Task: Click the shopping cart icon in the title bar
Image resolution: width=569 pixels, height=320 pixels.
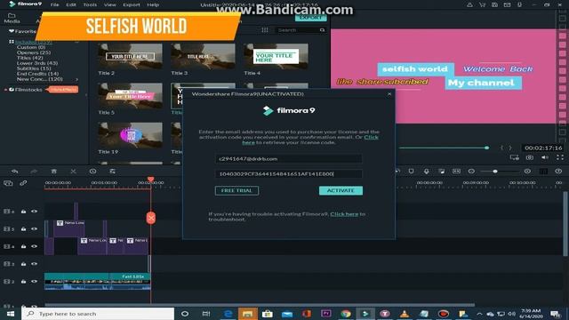Action: pyautogui.click(x=482, y=4)
